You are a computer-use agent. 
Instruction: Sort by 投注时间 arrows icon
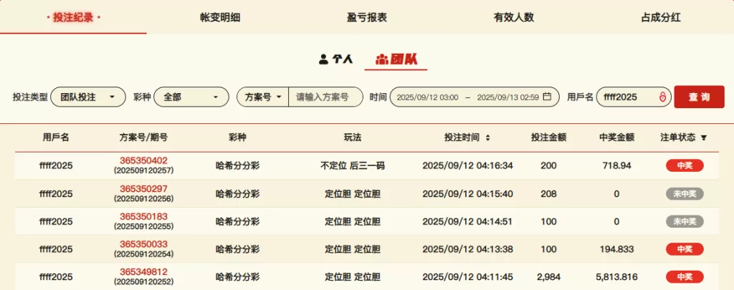coord(487,137)
